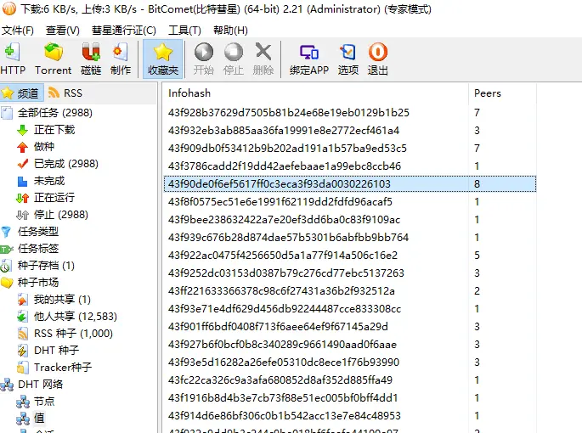Open the 帮助(H) menu
This screenshot has height=433, width=582.
tap(230, 30)
